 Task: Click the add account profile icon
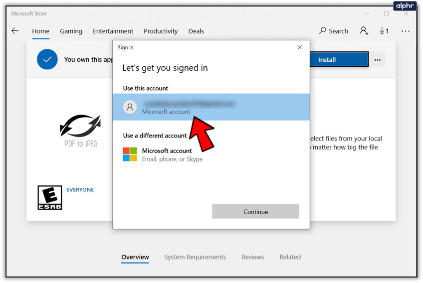tap(364, 31)
